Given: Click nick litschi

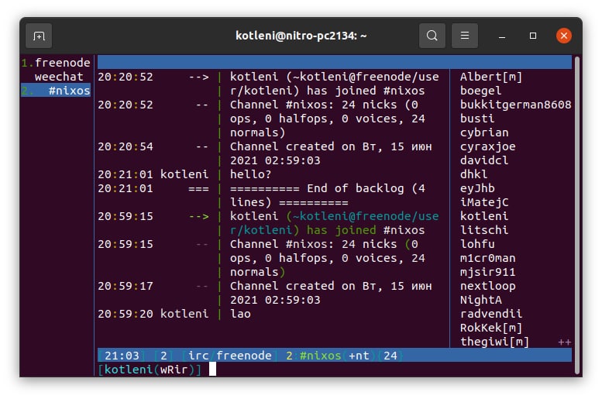Looking at the screenshot, I should click(x=484, y=230).
